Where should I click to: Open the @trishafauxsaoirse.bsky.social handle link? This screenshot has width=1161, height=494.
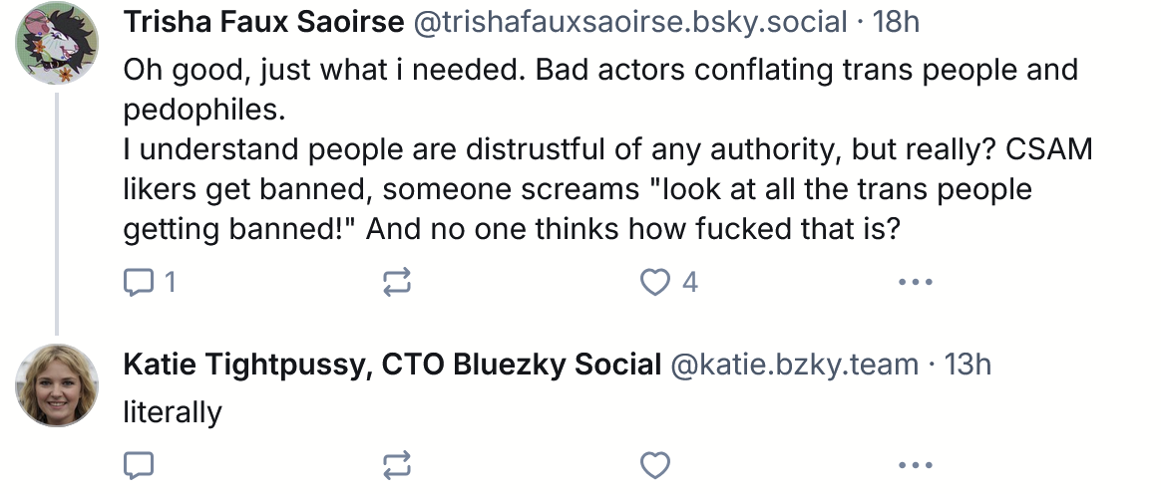point(629,22)
